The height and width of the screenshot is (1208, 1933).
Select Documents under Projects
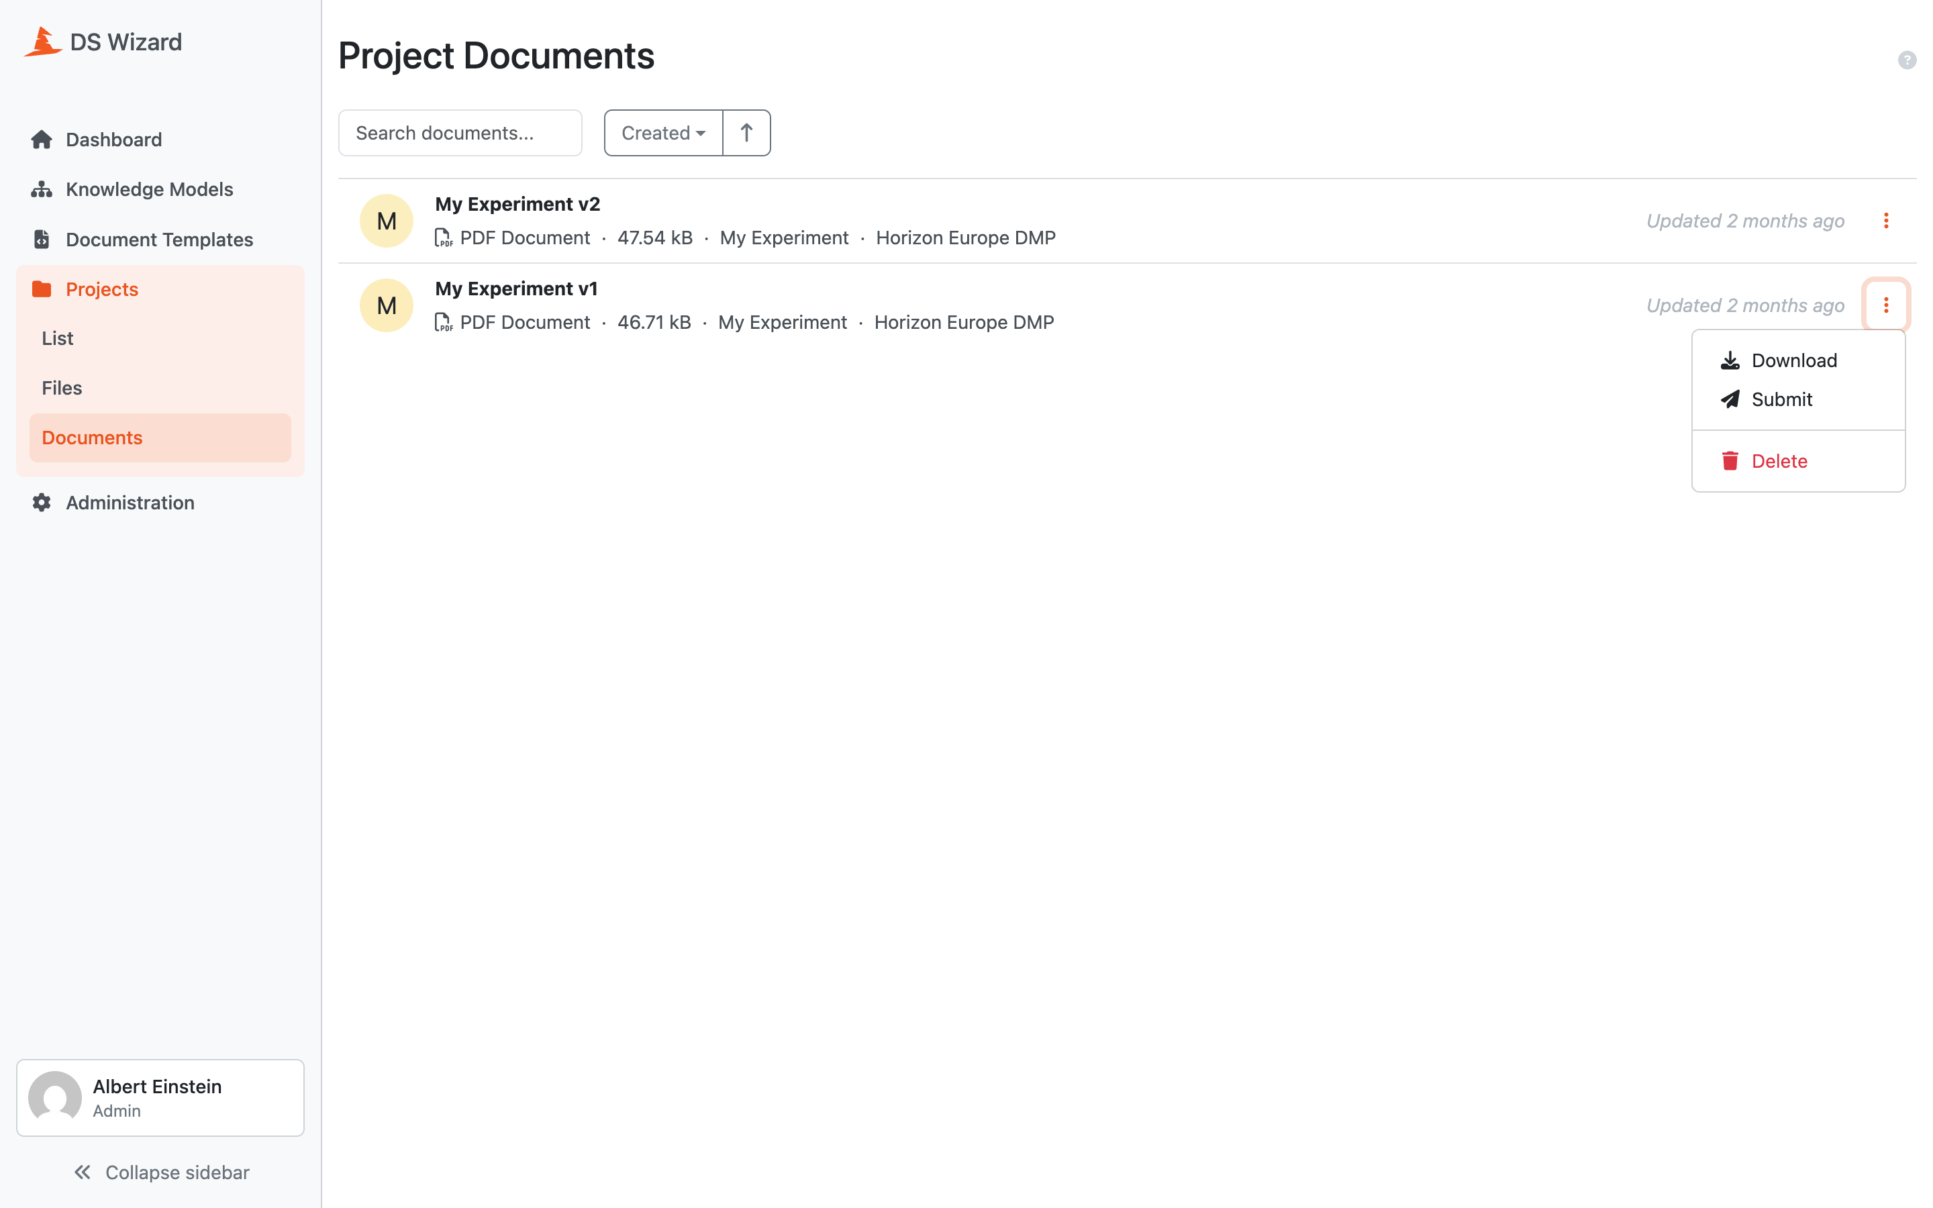[160, 438]
